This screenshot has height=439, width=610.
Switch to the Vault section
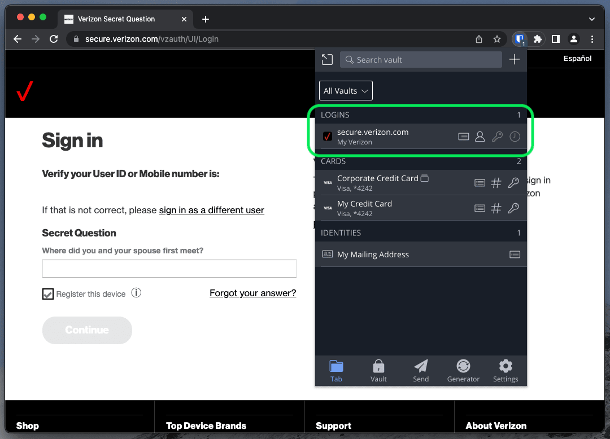(378, 371)
